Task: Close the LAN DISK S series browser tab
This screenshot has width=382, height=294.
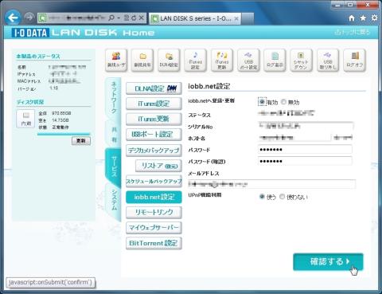Action: point(236,18)
